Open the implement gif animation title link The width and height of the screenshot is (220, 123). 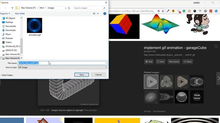[x=175, y=48]
